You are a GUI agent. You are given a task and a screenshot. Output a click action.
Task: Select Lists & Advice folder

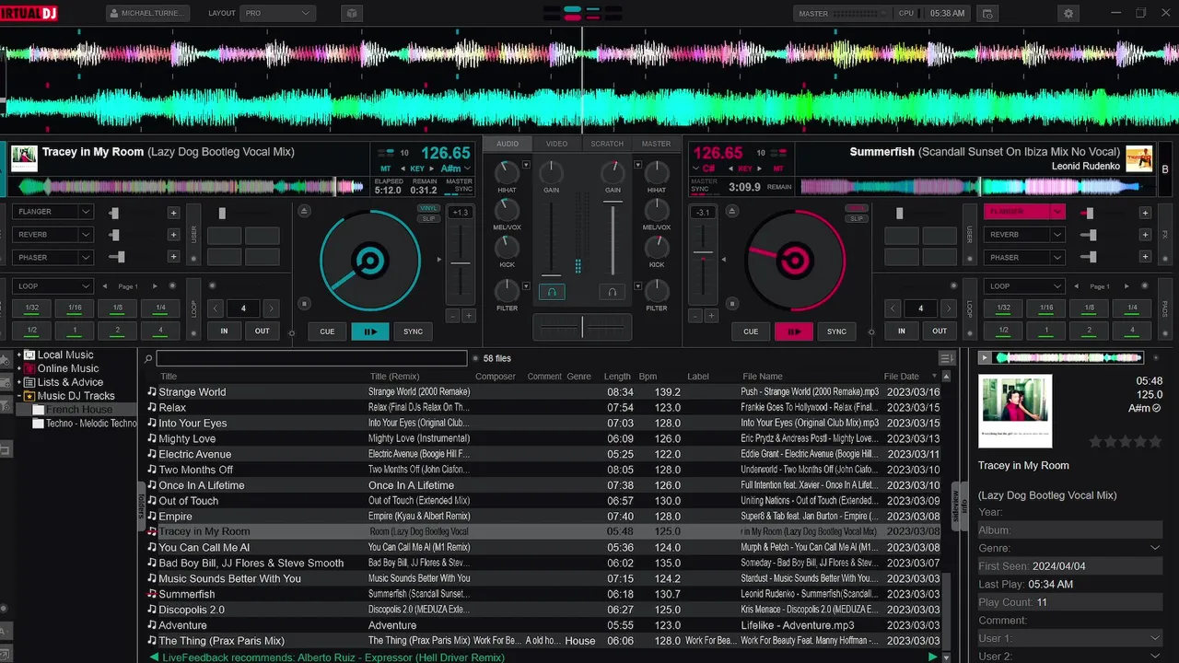(70, 382)
